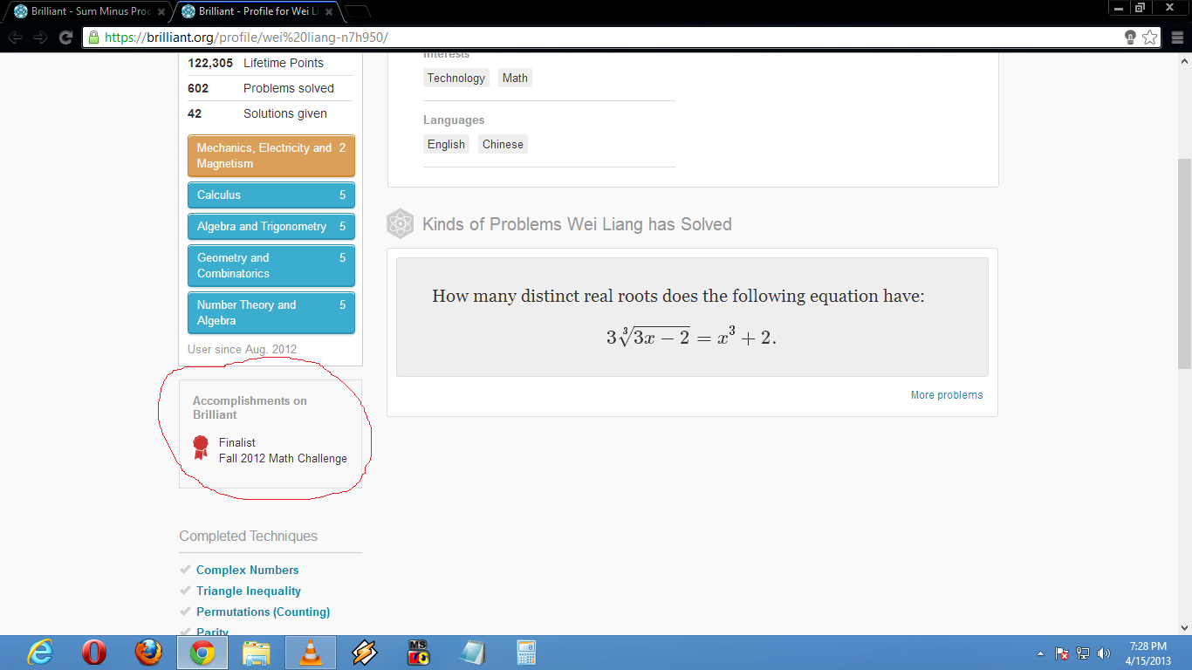Open Mechanics, Electricity and Magnetism topic
Viewport: 1192px width, 670px height.
coord(271,155)
